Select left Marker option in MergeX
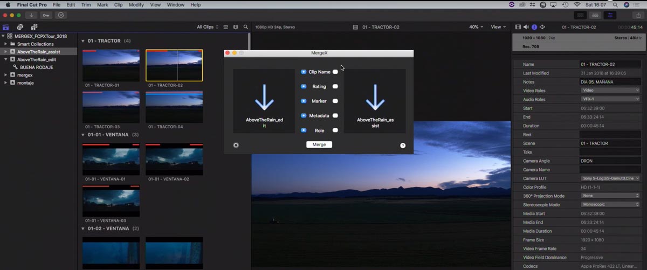The width and height of the screenshot is (647, 270). point(304,101)
